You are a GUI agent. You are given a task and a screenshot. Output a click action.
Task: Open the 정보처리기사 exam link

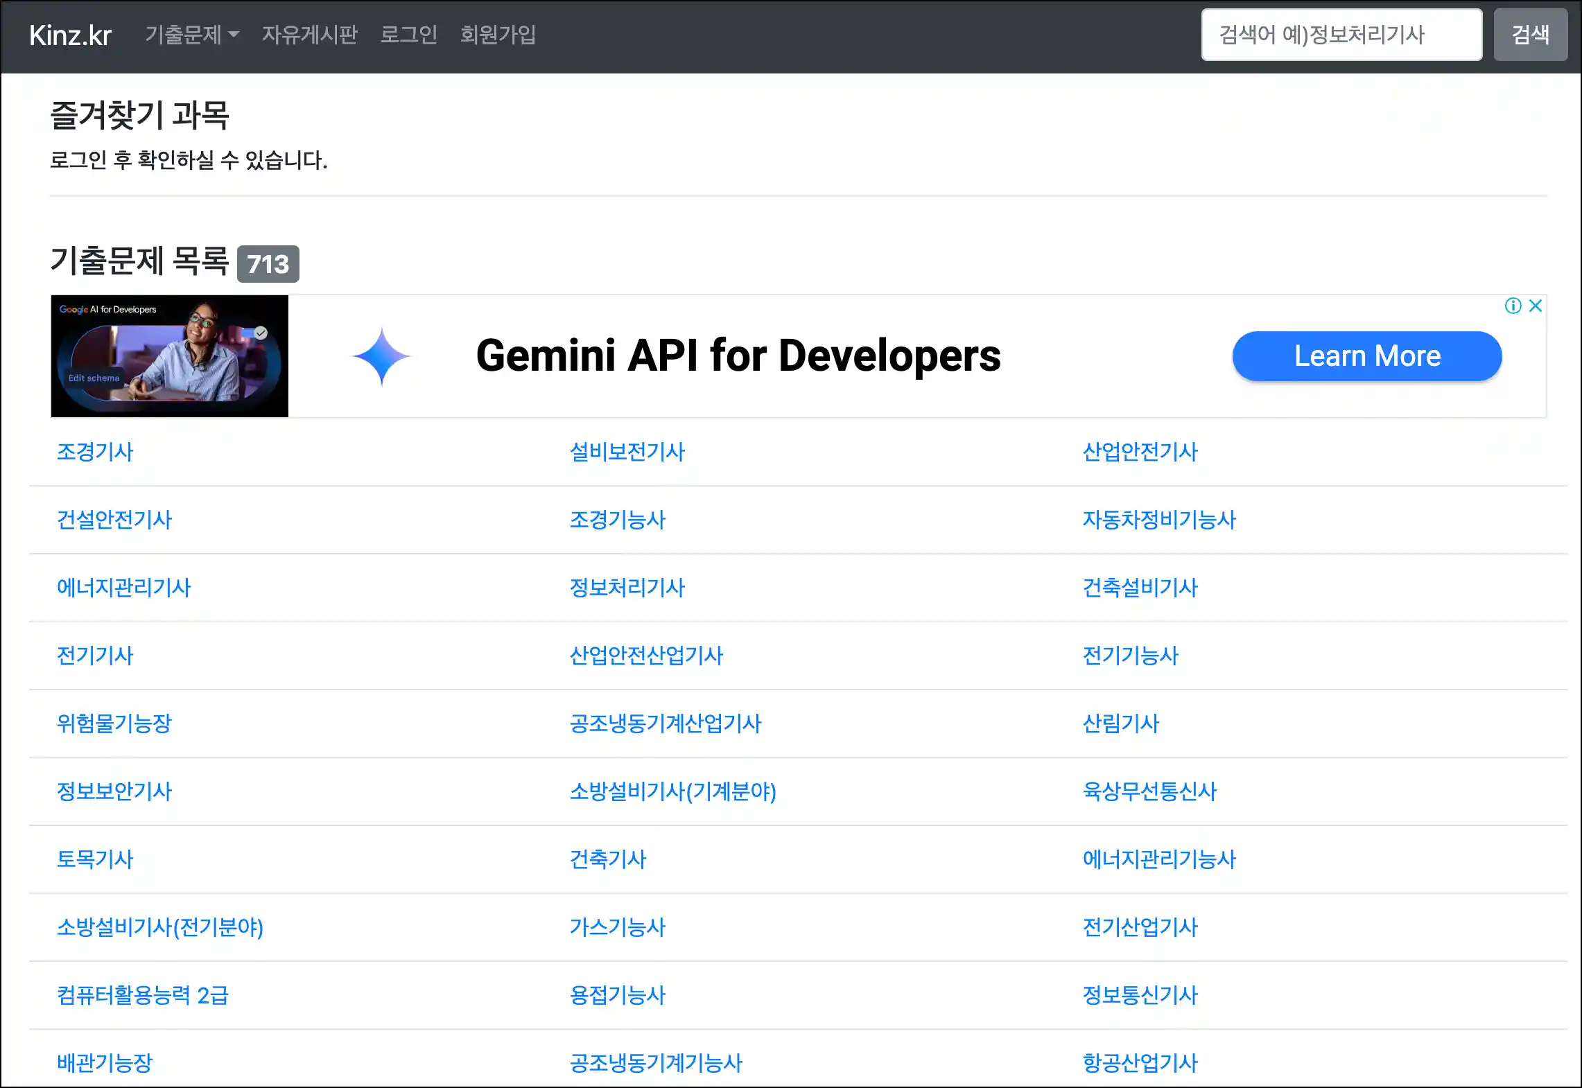(x=627, y=588)
